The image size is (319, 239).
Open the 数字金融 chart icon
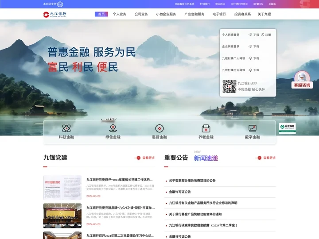(253, 128)
